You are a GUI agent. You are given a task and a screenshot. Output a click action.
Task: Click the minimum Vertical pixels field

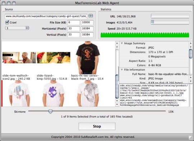click(x=74, y=35)
